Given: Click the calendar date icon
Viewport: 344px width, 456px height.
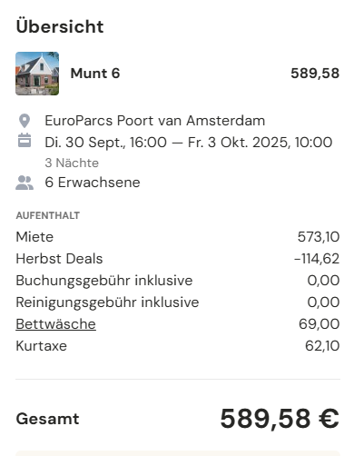Looking at the screenshot, I should pyautogui.click(x=25, y=140).
